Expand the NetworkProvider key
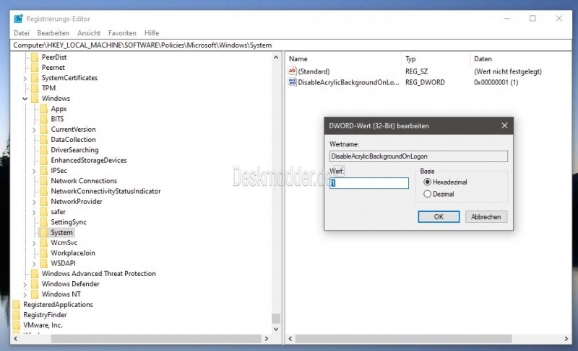Image resolution: width=578 pixels, height=351 pixels. [34, 202]
